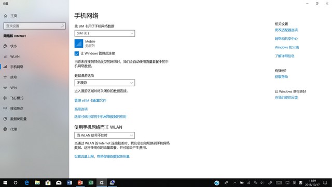Open the 高级选项 link
Image resolution: width=332 pixels, height=187 pixels.
pyautogui.click(x=81, y=109)
